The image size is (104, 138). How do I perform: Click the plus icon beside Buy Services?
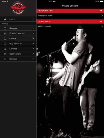(x=5, y=44)
